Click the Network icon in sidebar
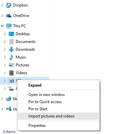 (9, 99)
